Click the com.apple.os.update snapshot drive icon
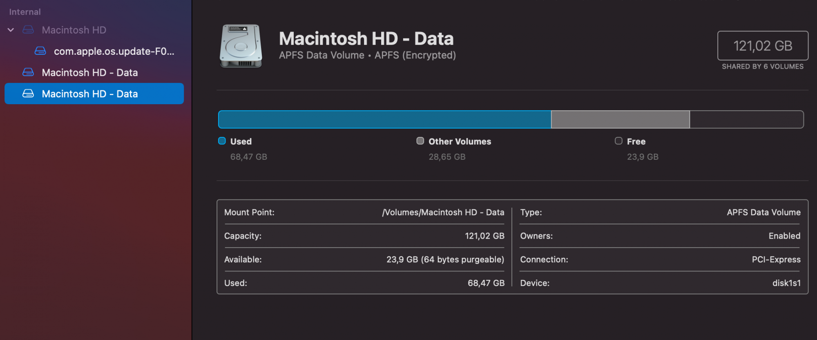 pos(40,51)
